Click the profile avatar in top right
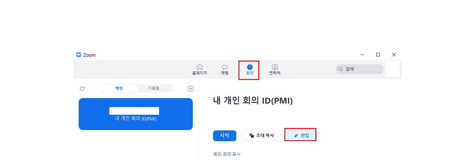Screen dimensions: 450x161 (392, 69)
